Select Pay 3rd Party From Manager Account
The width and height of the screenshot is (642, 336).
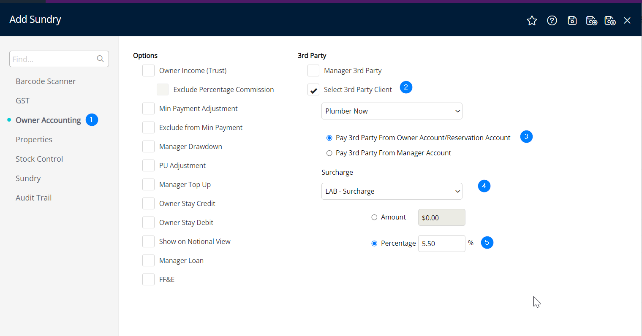pyautogui.click(x=329, y=153)
